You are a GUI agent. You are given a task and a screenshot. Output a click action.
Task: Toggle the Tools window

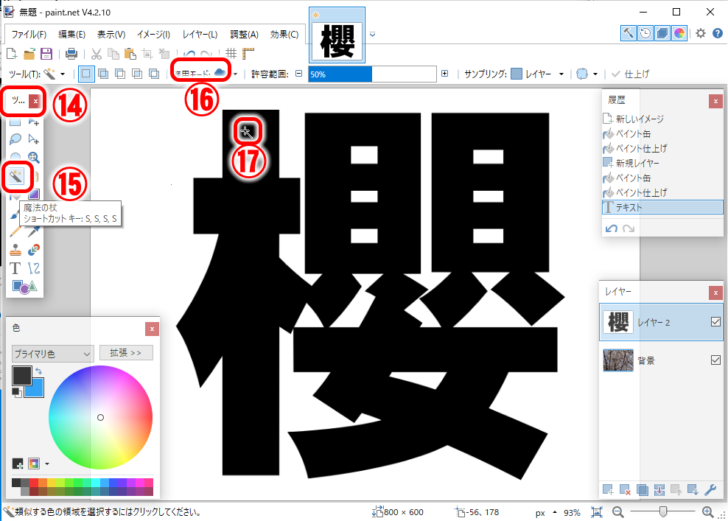tap(629, 33)
